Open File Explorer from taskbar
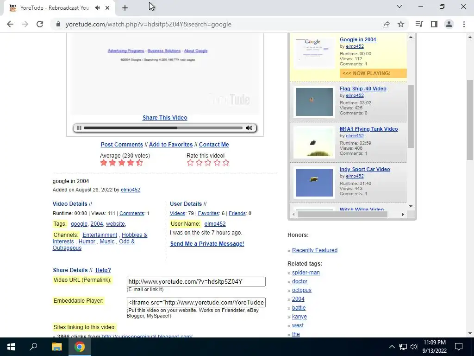474x356 pixels. pyautogui.click(x=56, y=347)
